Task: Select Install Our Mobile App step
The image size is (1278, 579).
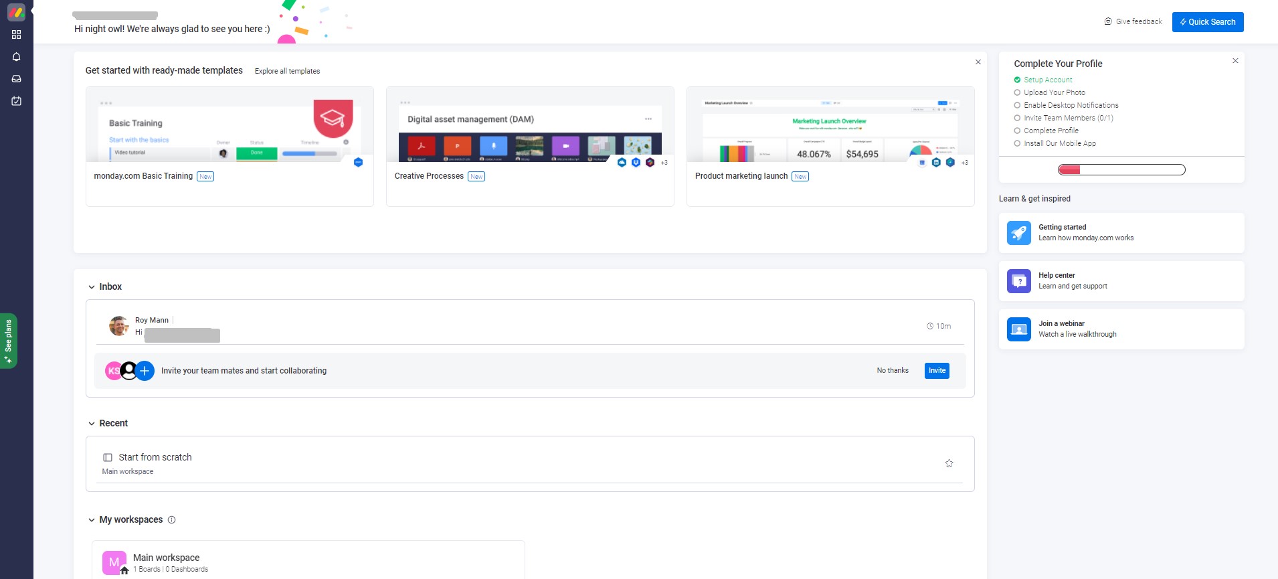Action: (1055, 143)
